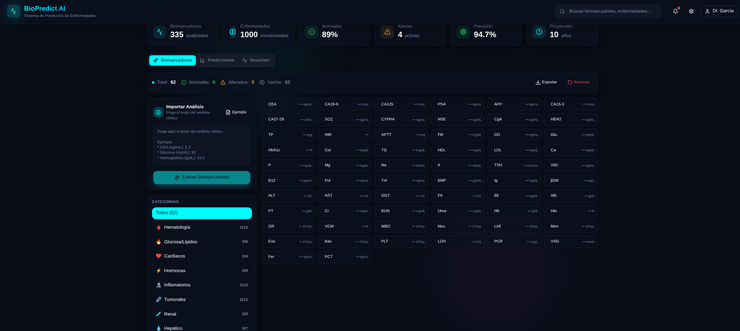
Task: Select the HER2 biomarker card
Action: pos(571,119)
